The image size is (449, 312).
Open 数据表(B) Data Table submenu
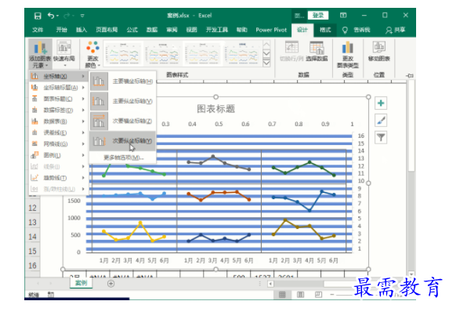[59, 122]
